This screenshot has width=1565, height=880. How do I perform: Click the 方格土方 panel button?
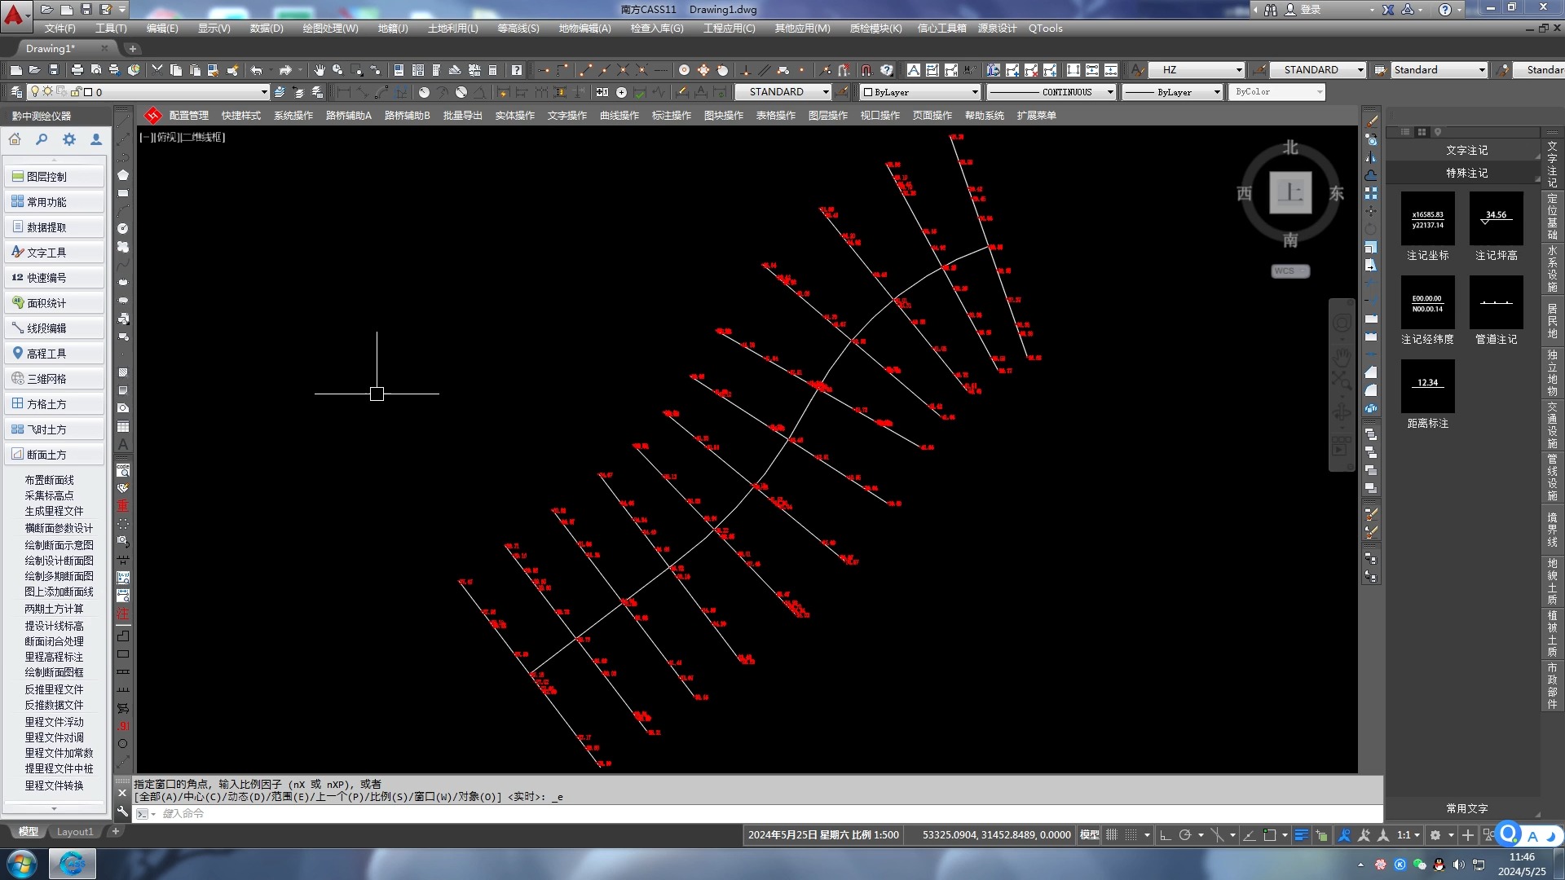pos(54,404)
